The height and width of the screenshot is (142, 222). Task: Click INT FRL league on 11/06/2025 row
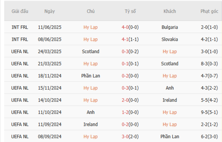click(x=20, y=27)
